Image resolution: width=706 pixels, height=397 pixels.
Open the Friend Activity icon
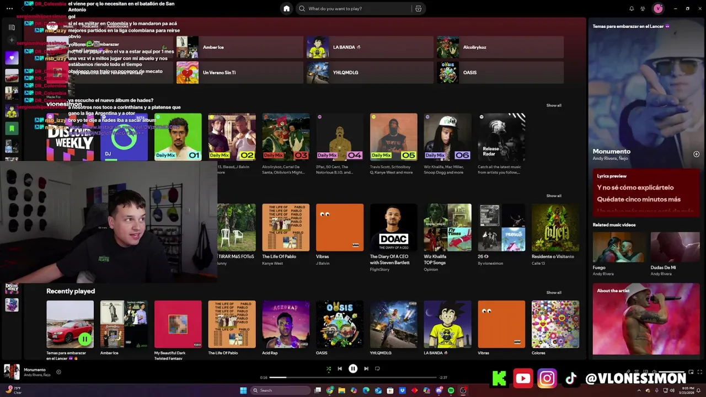tap(643, 9)
